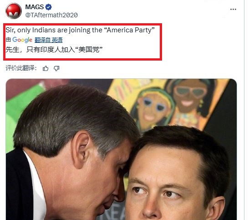Click the blue verified badge beside MAGS
The width and height of the screenshot is (249, 220).
point(48,7)
